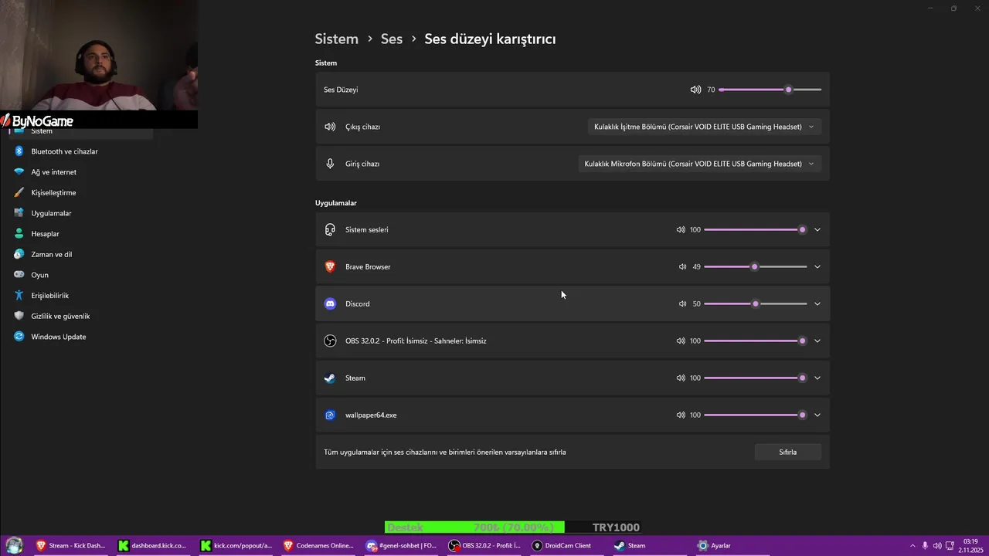Open the taskbar clock and date
This screenshot has width=989, height=556.
point(970,545)
